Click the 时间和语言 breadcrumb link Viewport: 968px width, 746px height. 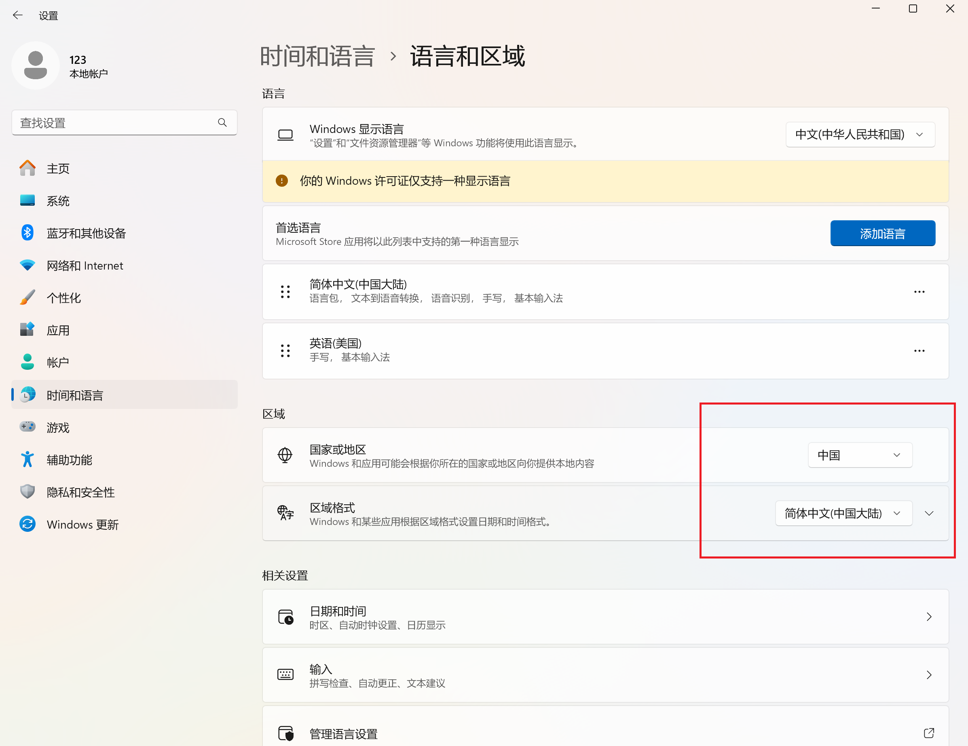[317, 56]
